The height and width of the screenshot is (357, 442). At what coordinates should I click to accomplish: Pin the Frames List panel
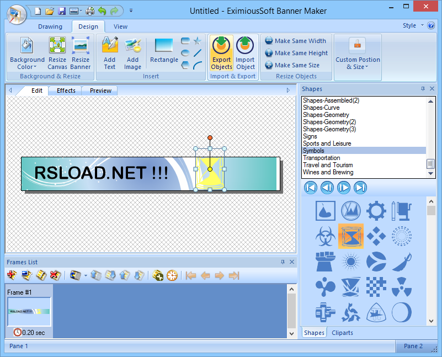(x=283, y=262)
